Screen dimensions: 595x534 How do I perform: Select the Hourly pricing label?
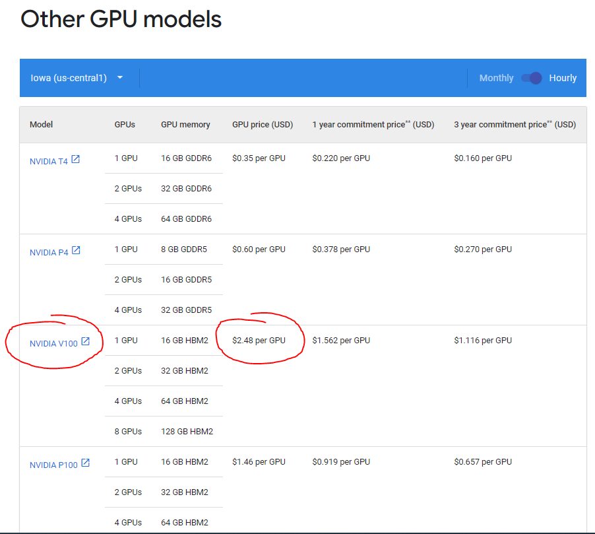coord(563,78)
